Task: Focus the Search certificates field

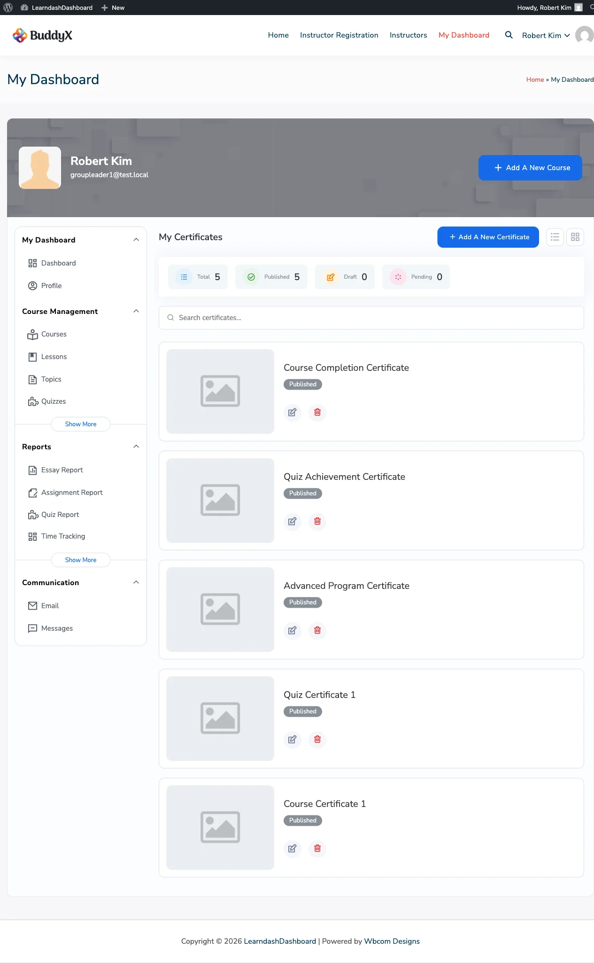Action: pyautogui.click(x=371, y=318)
